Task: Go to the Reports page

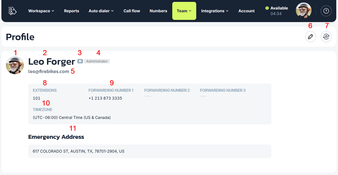Action: click(72, 11)
